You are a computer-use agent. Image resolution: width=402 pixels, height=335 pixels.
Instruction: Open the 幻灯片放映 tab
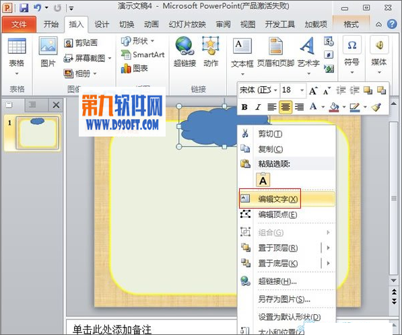click(x=187, y=24)
